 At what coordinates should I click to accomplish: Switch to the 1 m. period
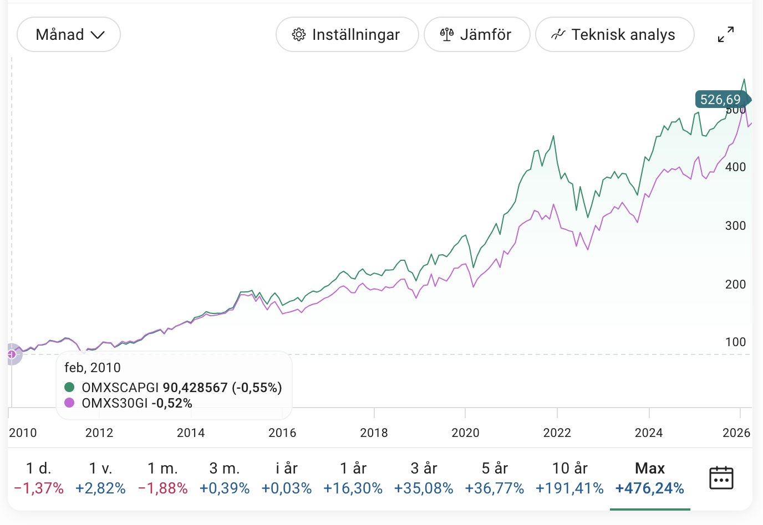point(163,478)
